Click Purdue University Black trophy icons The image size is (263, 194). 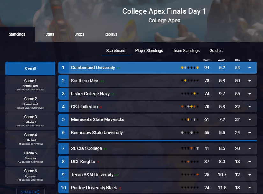coord(190,188)
